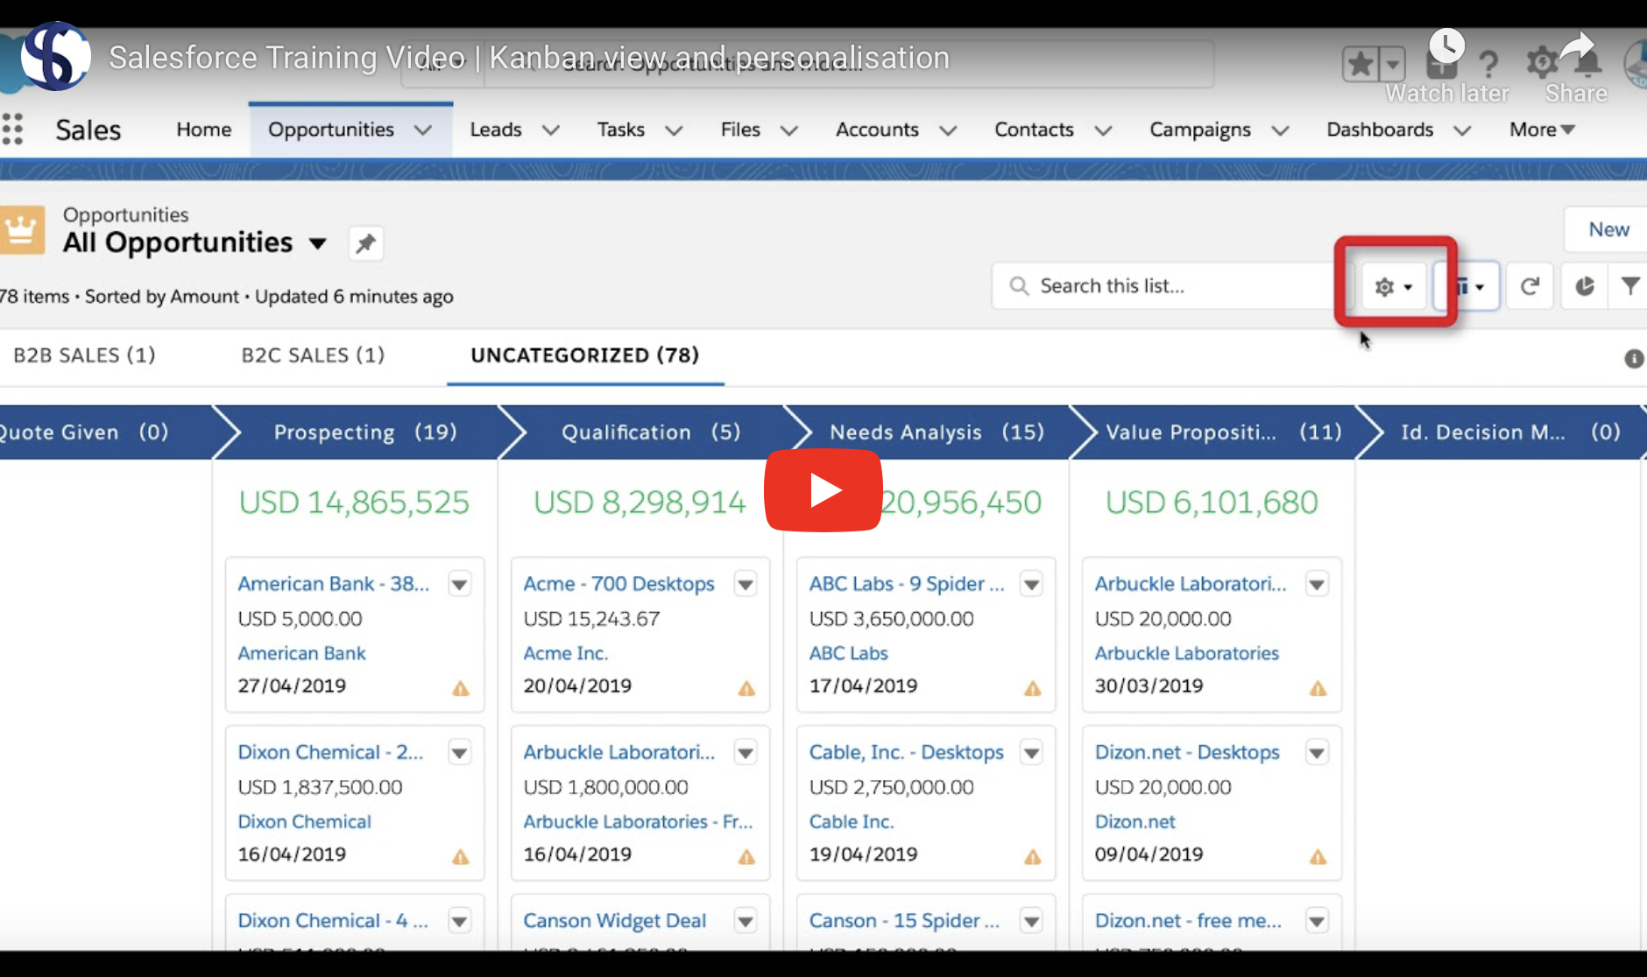Expand the Leads tab dropdown chevron
The width and height of the screenshot is (1647, 977).
click(550, 130)
